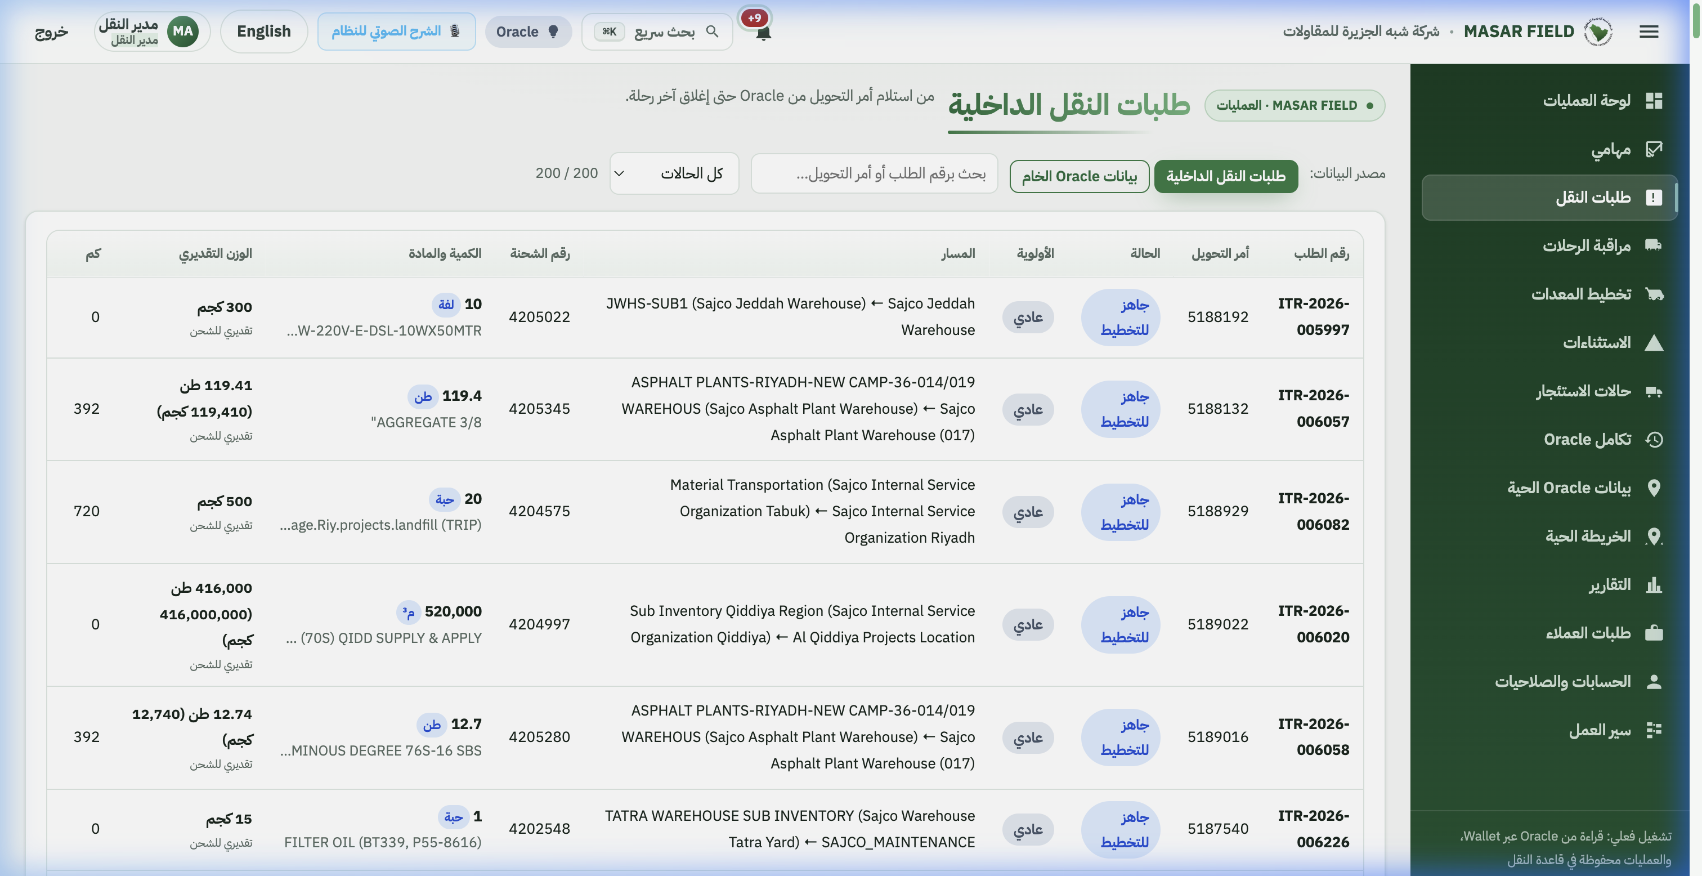This screenshot has width=1702, height=876.
Task: Click the بحث سريع quick search field
Action: pyautogui.click(x=657, y=31)
